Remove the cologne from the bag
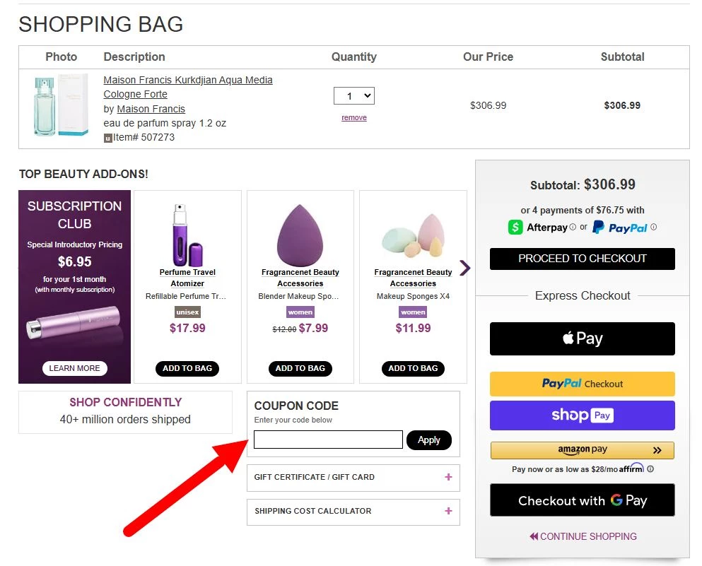The width and height of the screenshot is (702, 566). (354, 118)
